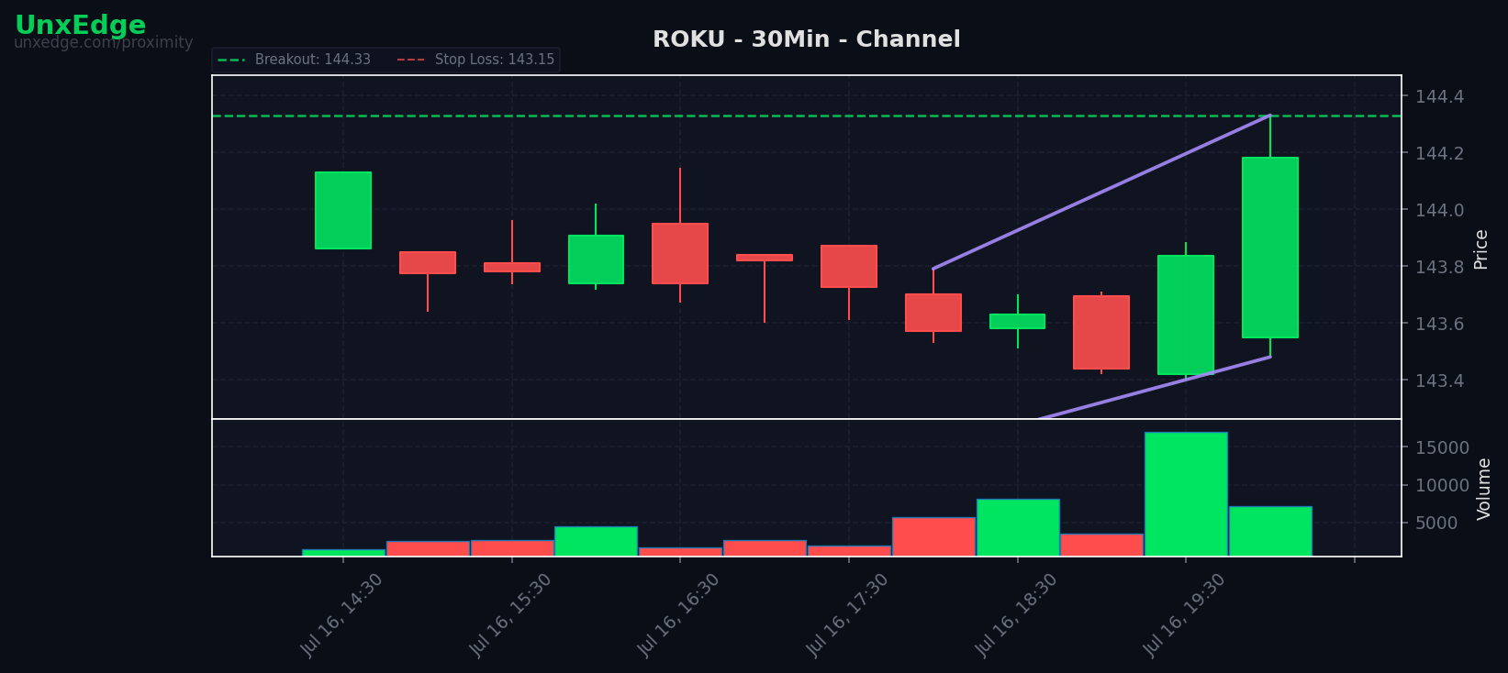Click the small green volume bar at 14:30
1508x673 pixels.
[343, 553]
